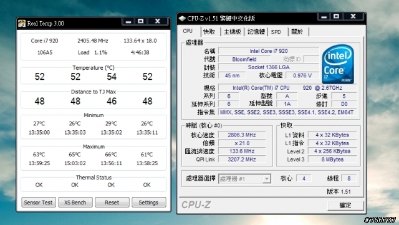Open Real Temp Settings
The height and width of the screenshot is (225, 399).
pos(148,203)
